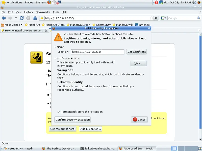Click the View... certificate button
The height and width of the screenshot is (151, 202).
(138, 63)
